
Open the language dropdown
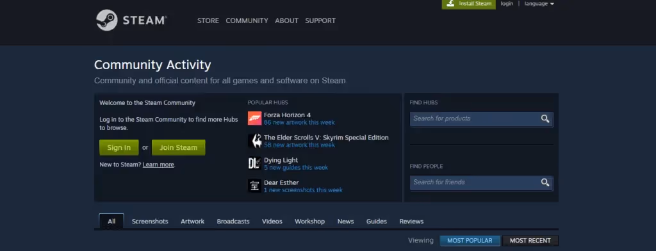539,4
